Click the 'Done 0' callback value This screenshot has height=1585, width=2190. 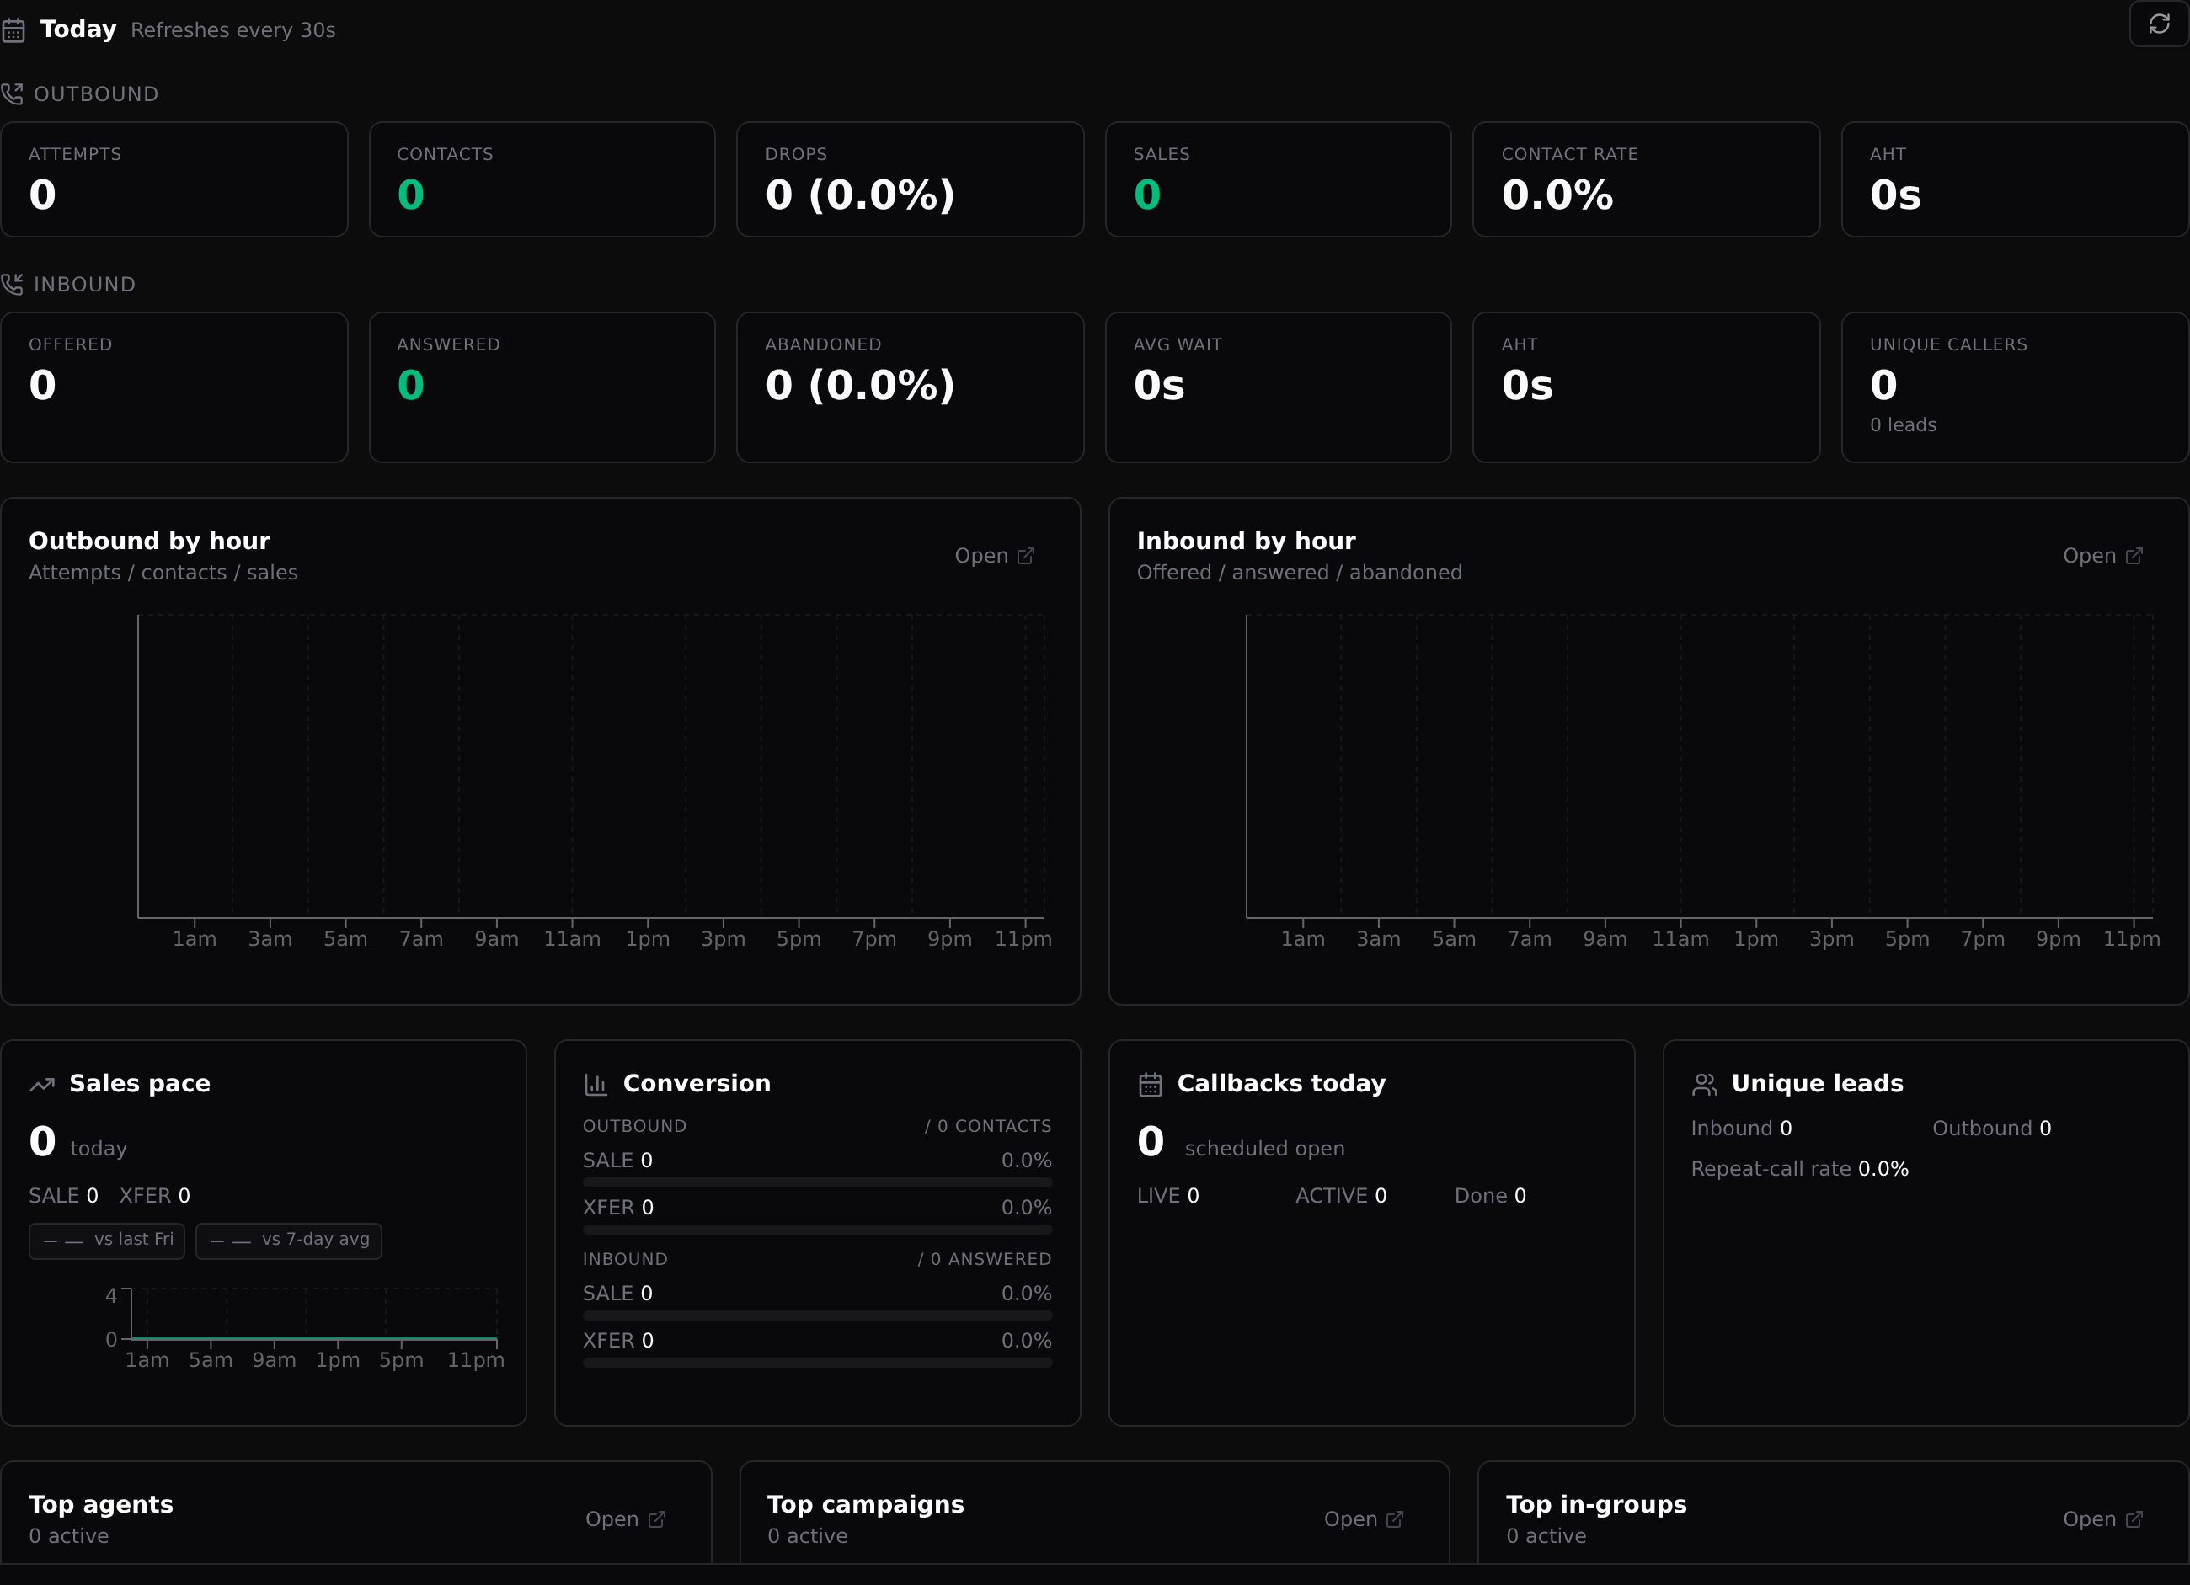click(1490, 1196)
